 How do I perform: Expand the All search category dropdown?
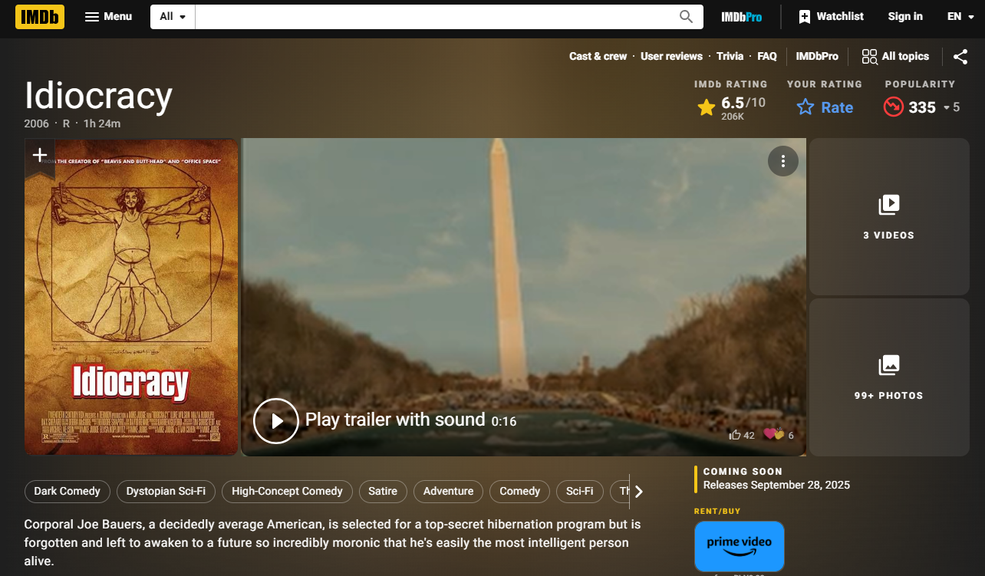(x=173, y=17)
